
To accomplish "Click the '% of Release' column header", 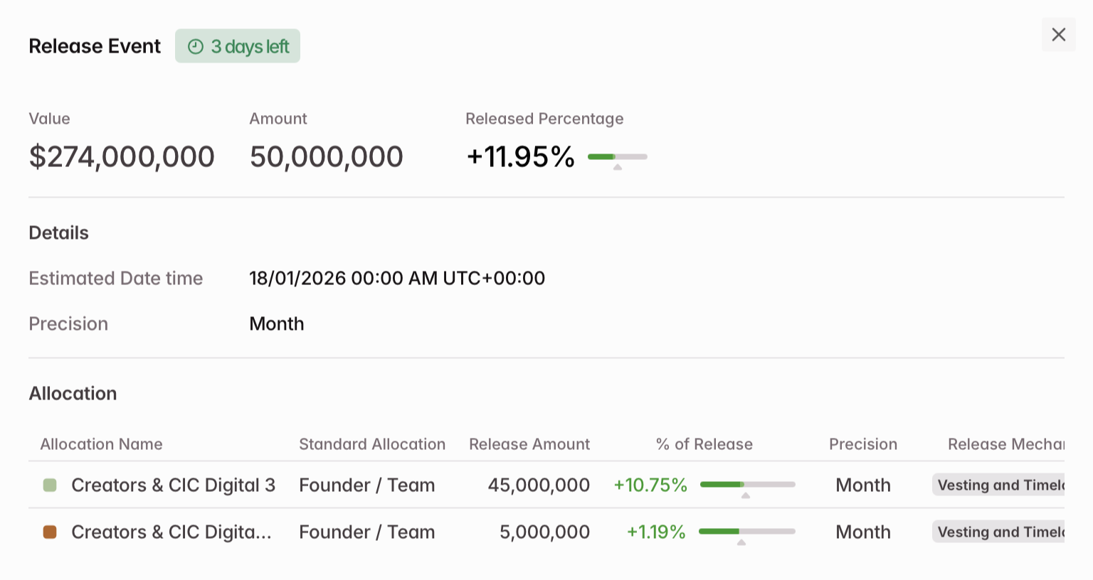I will (704, 444).
